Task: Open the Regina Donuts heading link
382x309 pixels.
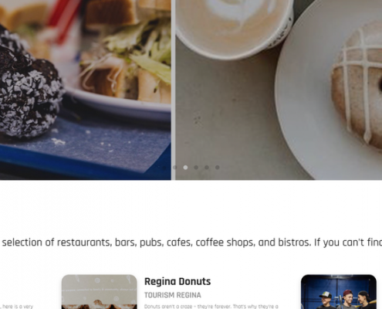Action: click(177, 281)
